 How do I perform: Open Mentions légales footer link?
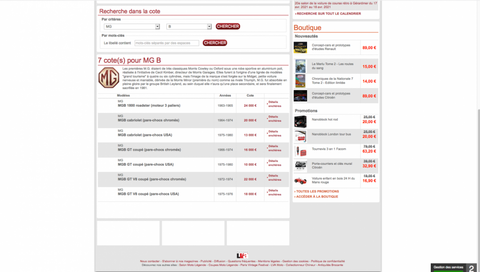click(x=269, y=261)
